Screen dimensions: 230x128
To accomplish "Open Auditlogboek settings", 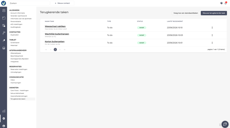I will [x=15, y=27].
